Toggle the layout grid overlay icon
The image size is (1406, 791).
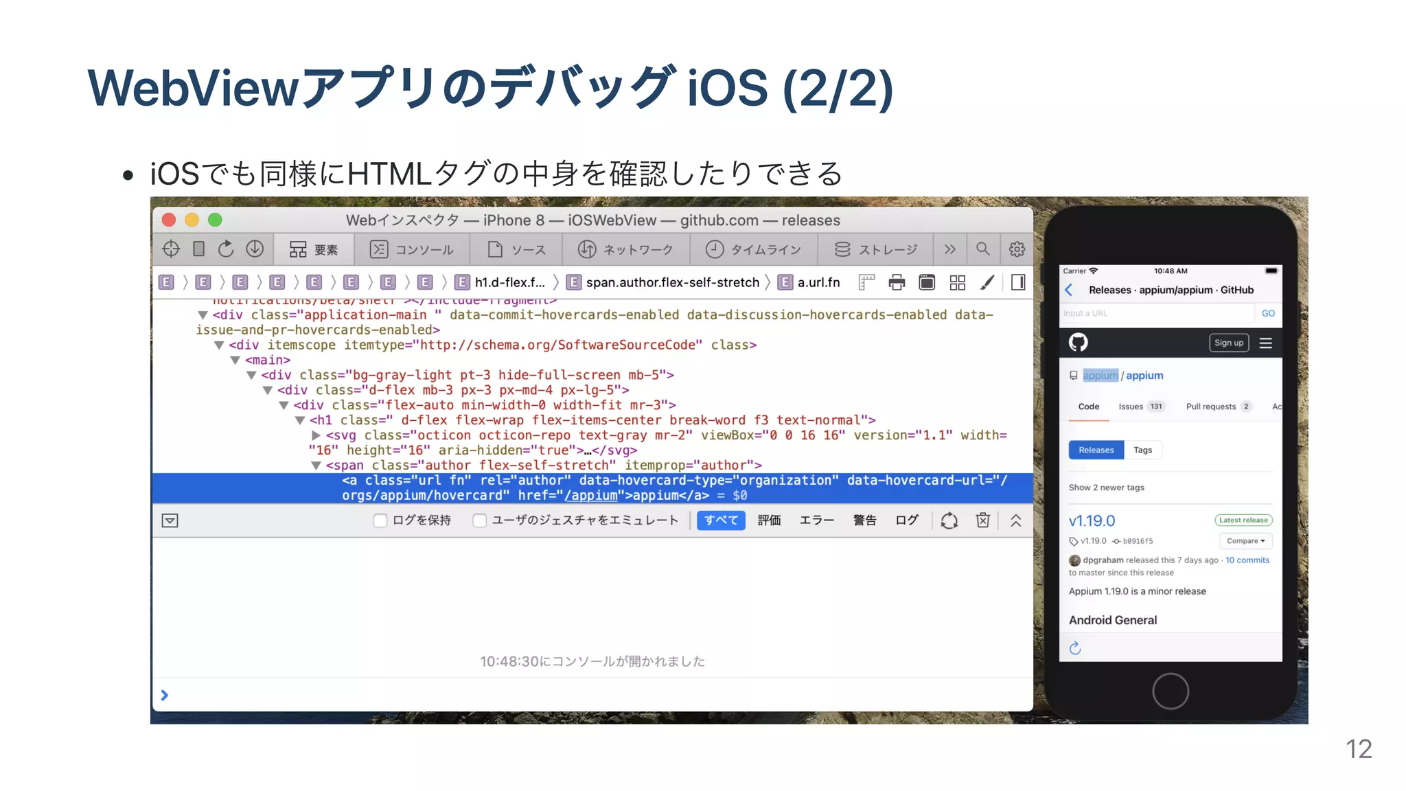point(957,282)
